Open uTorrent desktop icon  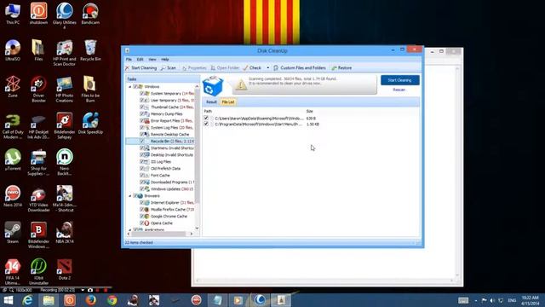coord(13,159)
